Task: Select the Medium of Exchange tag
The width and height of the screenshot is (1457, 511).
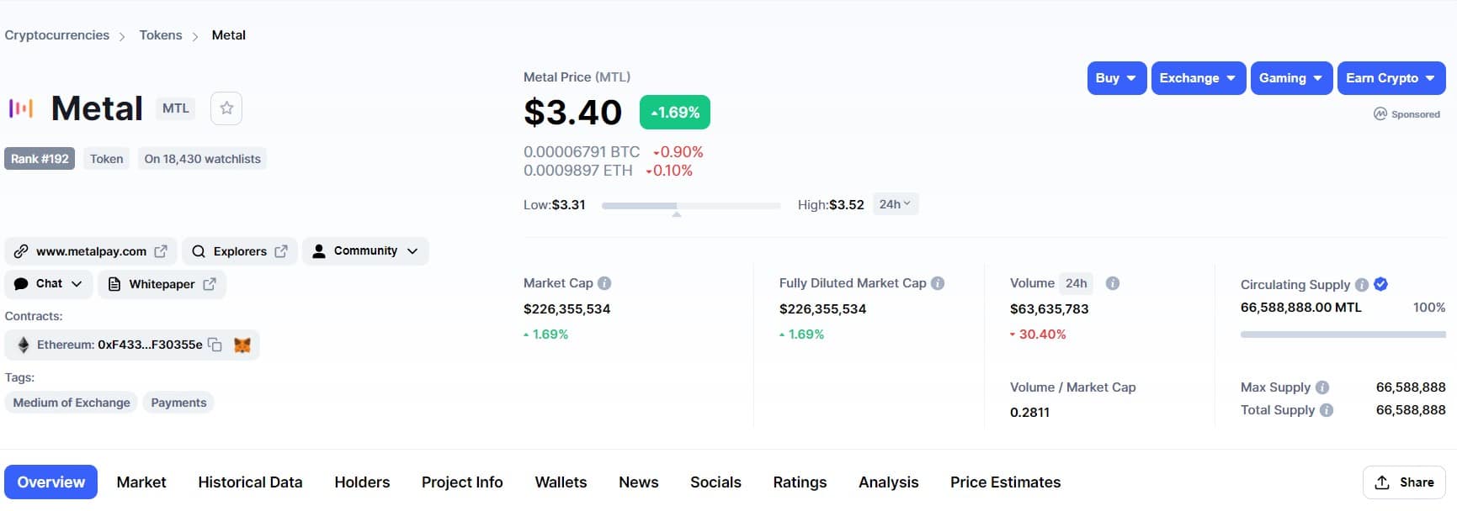Action: [72, 403]
